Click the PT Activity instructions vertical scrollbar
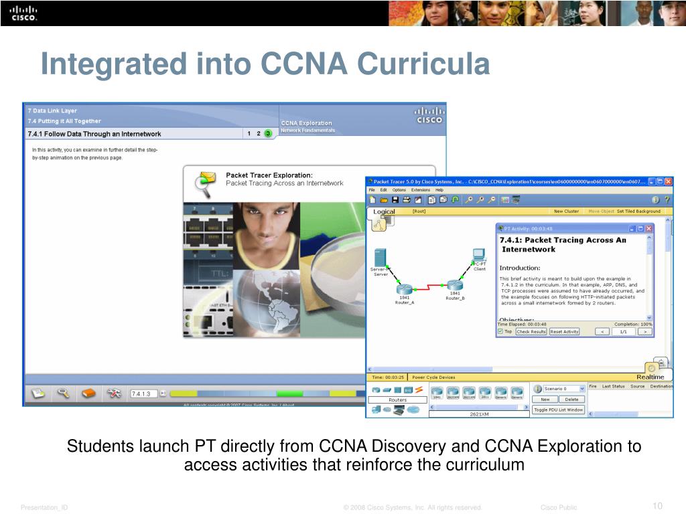This screenshot has height=514, width=686. click(x=648, y=278)
